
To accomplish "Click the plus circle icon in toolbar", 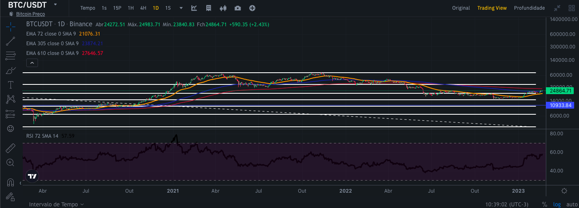I will (x=252, y=8).
